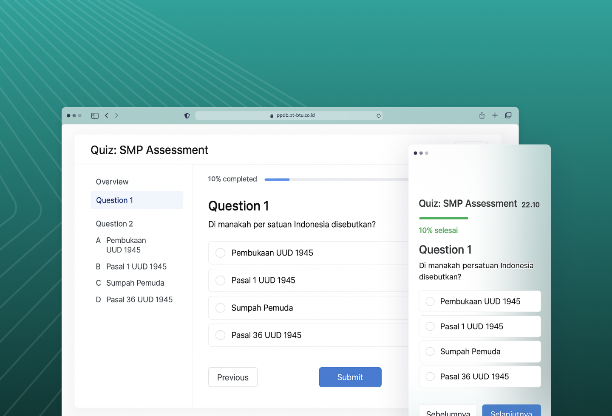Viewport: 612px width, 416px height.
Task: Go forward with the browser forward arrow
Action: tap(116, 115)
